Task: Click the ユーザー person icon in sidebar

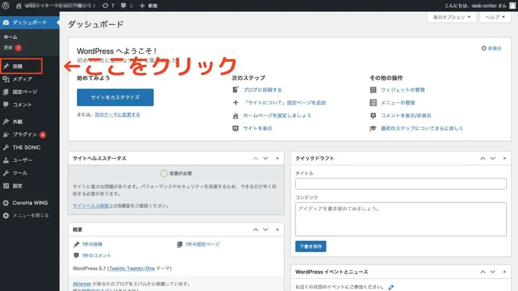Action: click(6, 160)
